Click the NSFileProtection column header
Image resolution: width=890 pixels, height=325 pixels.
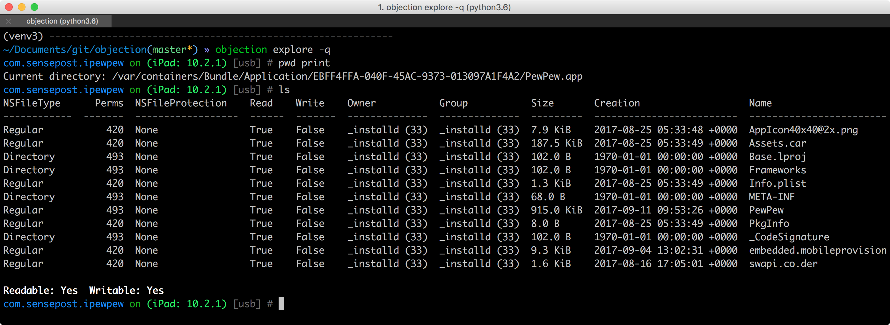[x=181, y=103]
